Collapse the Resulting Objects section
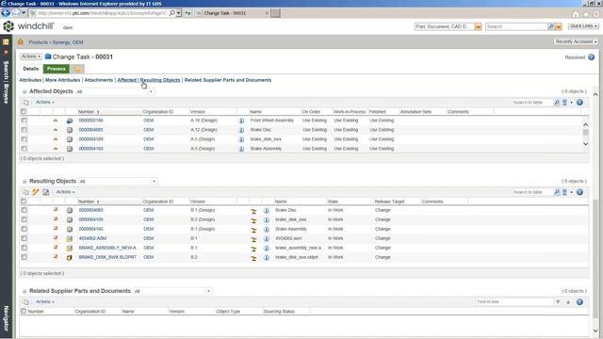 tap(24, 182)
